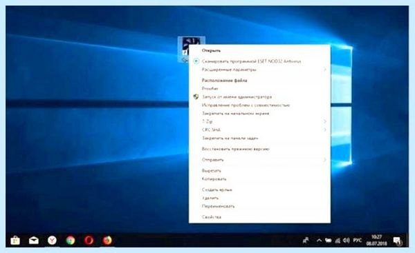The height and width of the screenshot is (253, 415).
Task: Show hidden tray icons chevron
Action: coord(319,241)
